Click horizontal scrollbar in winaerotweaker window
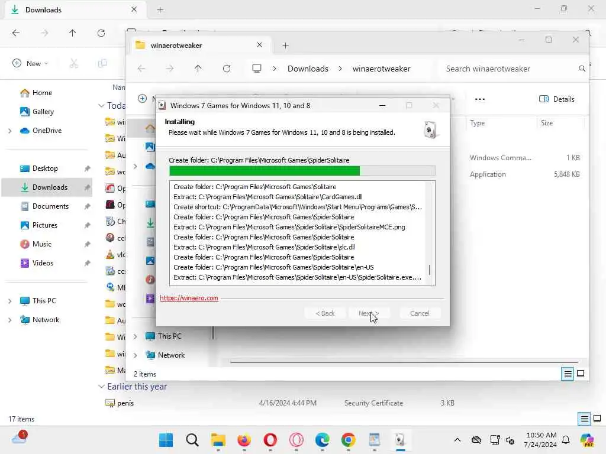The image size is (606, 454). pos(404,362)
